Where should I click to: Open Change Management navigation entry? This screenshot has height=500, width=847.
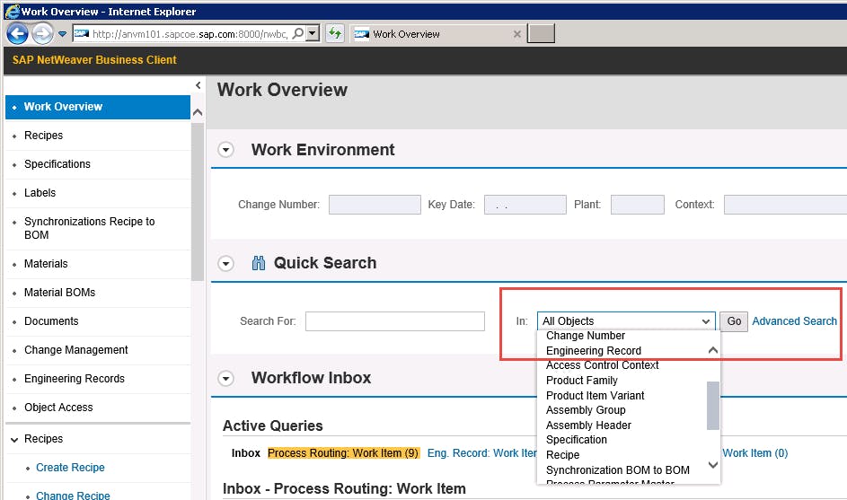[98, 350]
